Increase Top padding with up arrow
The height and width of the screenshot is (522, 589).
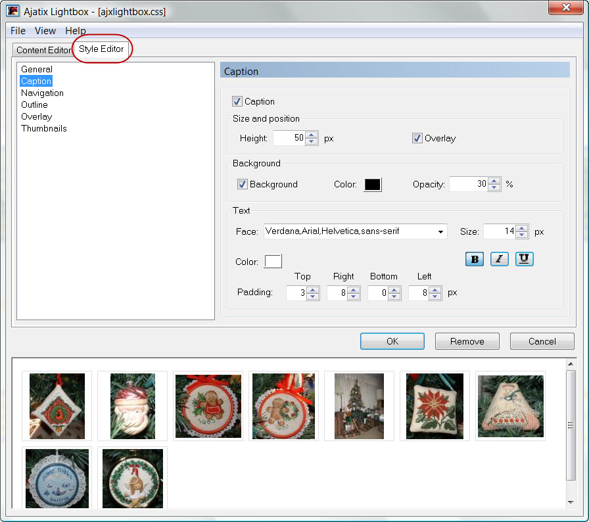(x=312, y=289)
